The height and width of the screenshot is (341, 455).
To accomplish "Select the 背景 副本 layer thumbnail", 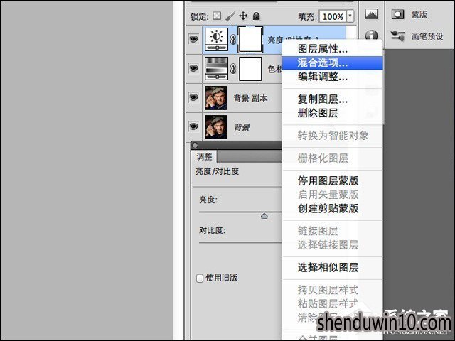I will (x=216, y=98).
